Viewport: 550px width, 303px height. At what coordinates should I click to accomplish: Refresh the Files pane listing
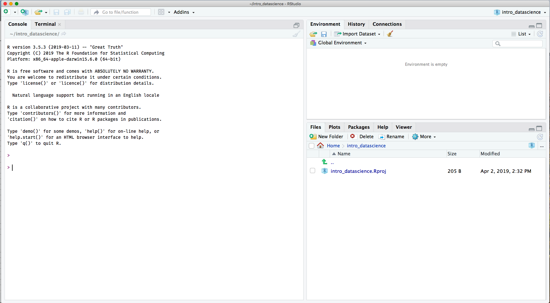click(540, 137)
